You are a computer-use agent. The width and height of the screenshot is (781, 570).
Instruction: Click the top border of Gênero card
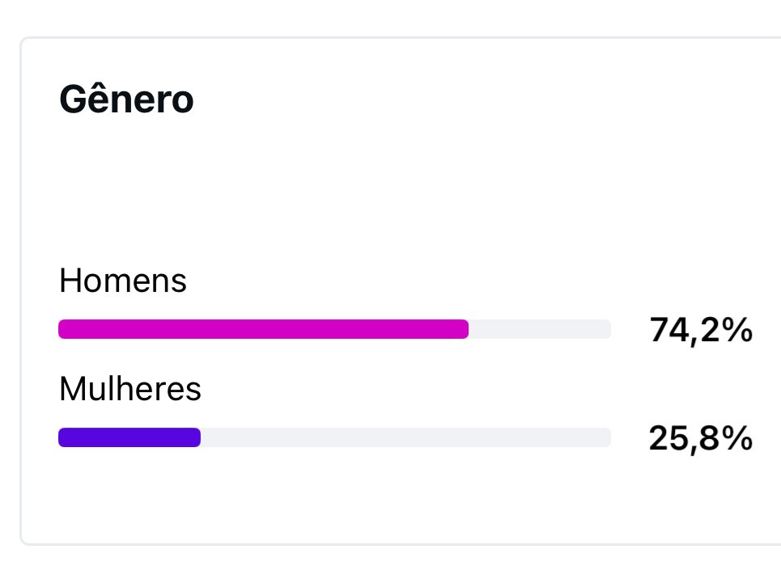[398, 37]
